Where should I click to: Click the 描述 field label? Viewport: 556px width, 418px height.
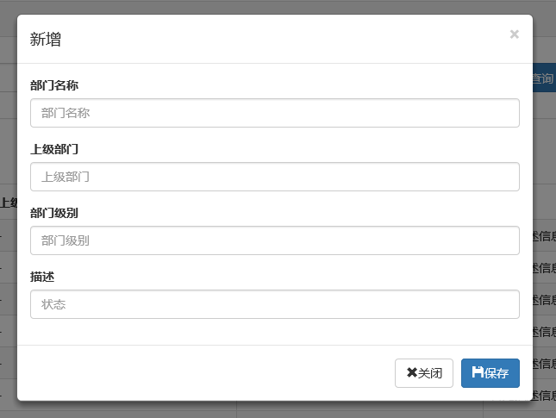click(x=42, y=277)
